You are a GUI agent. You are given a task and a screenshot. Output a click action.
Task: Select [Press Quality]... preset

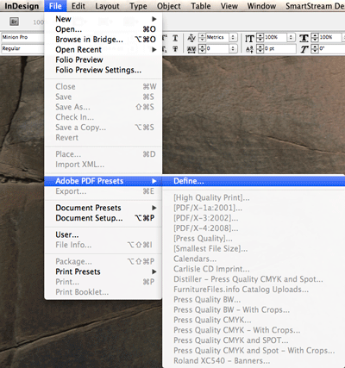coord(254,239)
